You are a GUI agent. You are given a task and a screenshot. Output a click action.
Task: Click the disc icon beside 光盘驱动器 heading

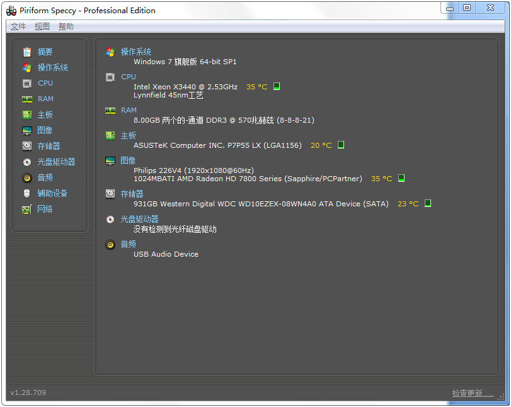point(110,220)
